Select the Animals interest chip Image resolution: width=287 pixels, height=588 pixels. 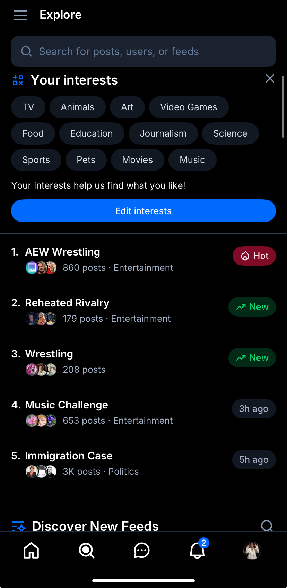(x=77, y=107)
